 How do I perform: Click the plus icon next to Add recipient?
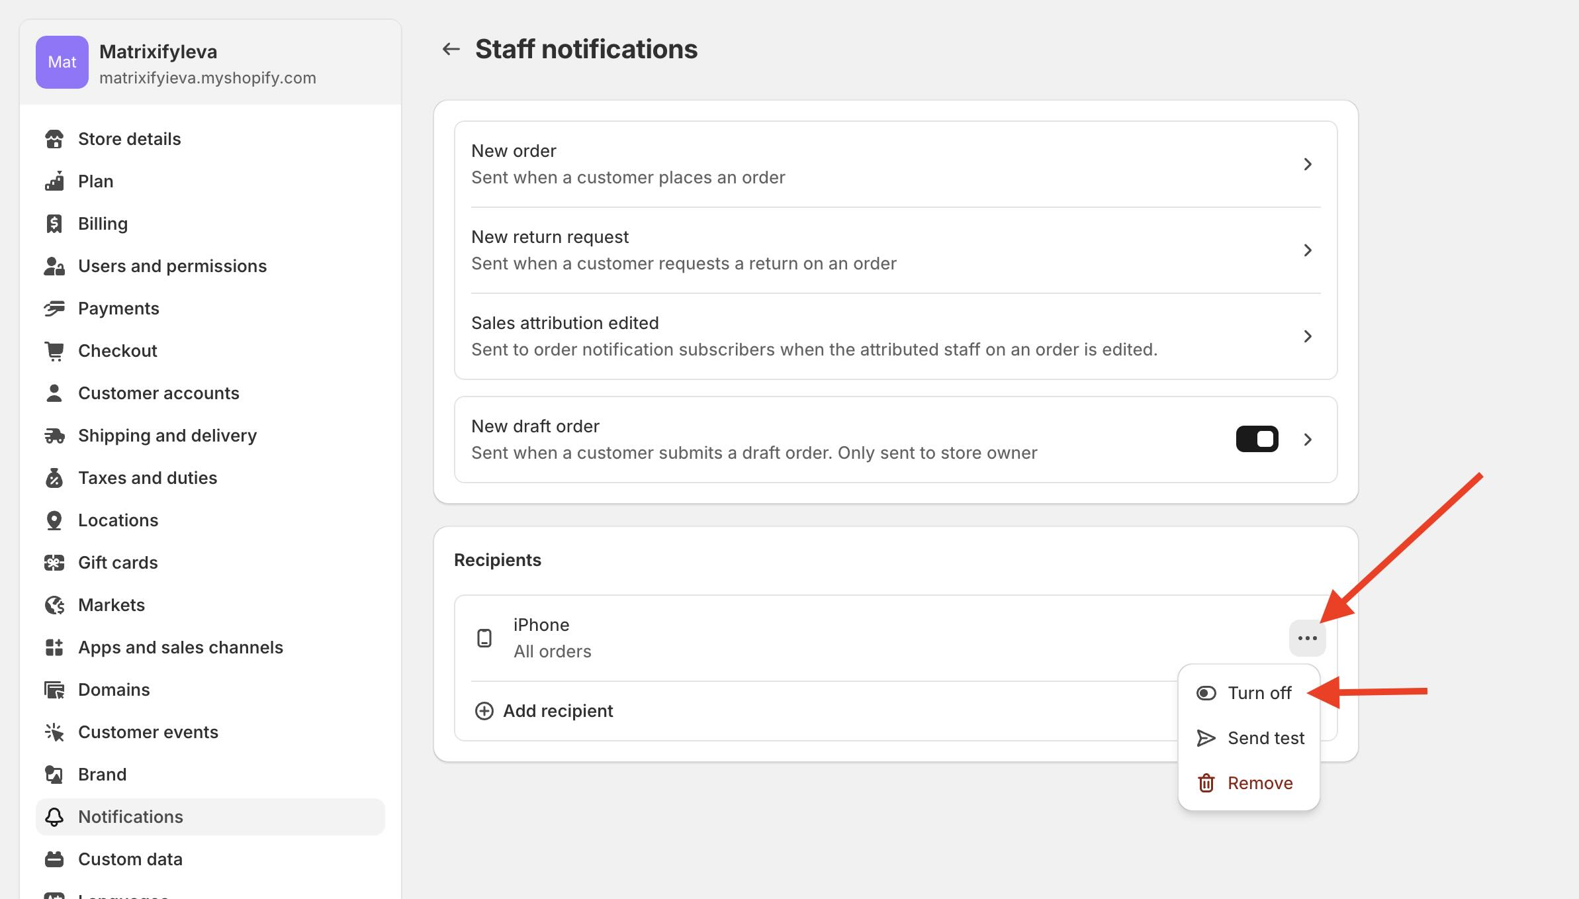pyautogui.click(x=484, y=711)
